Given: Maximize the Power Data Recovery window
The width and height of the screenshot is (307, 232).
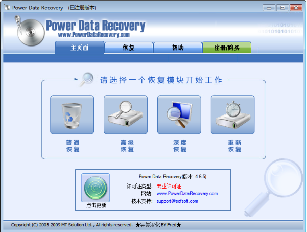Looking at the screenshot, I should [x=282, y=8].
